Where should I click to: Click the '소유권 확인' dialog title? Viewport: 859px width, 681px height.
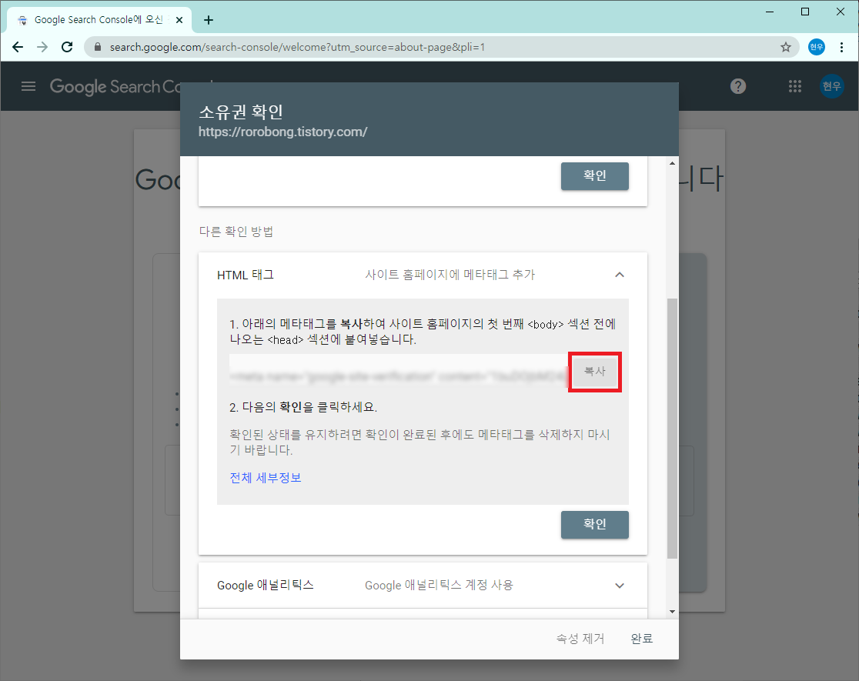[x=240, y=112]
